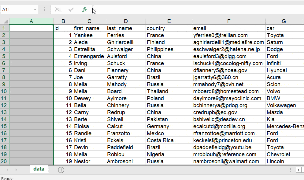Click cell containing 'Hyundai'

[284, 70]
